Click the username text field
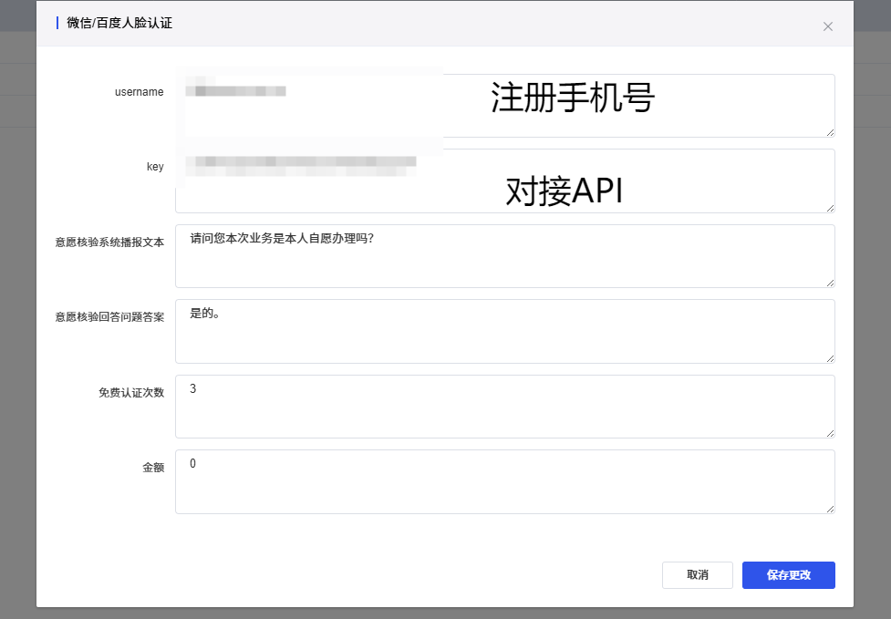Screen dimensions: 891x619 [504, 106]
